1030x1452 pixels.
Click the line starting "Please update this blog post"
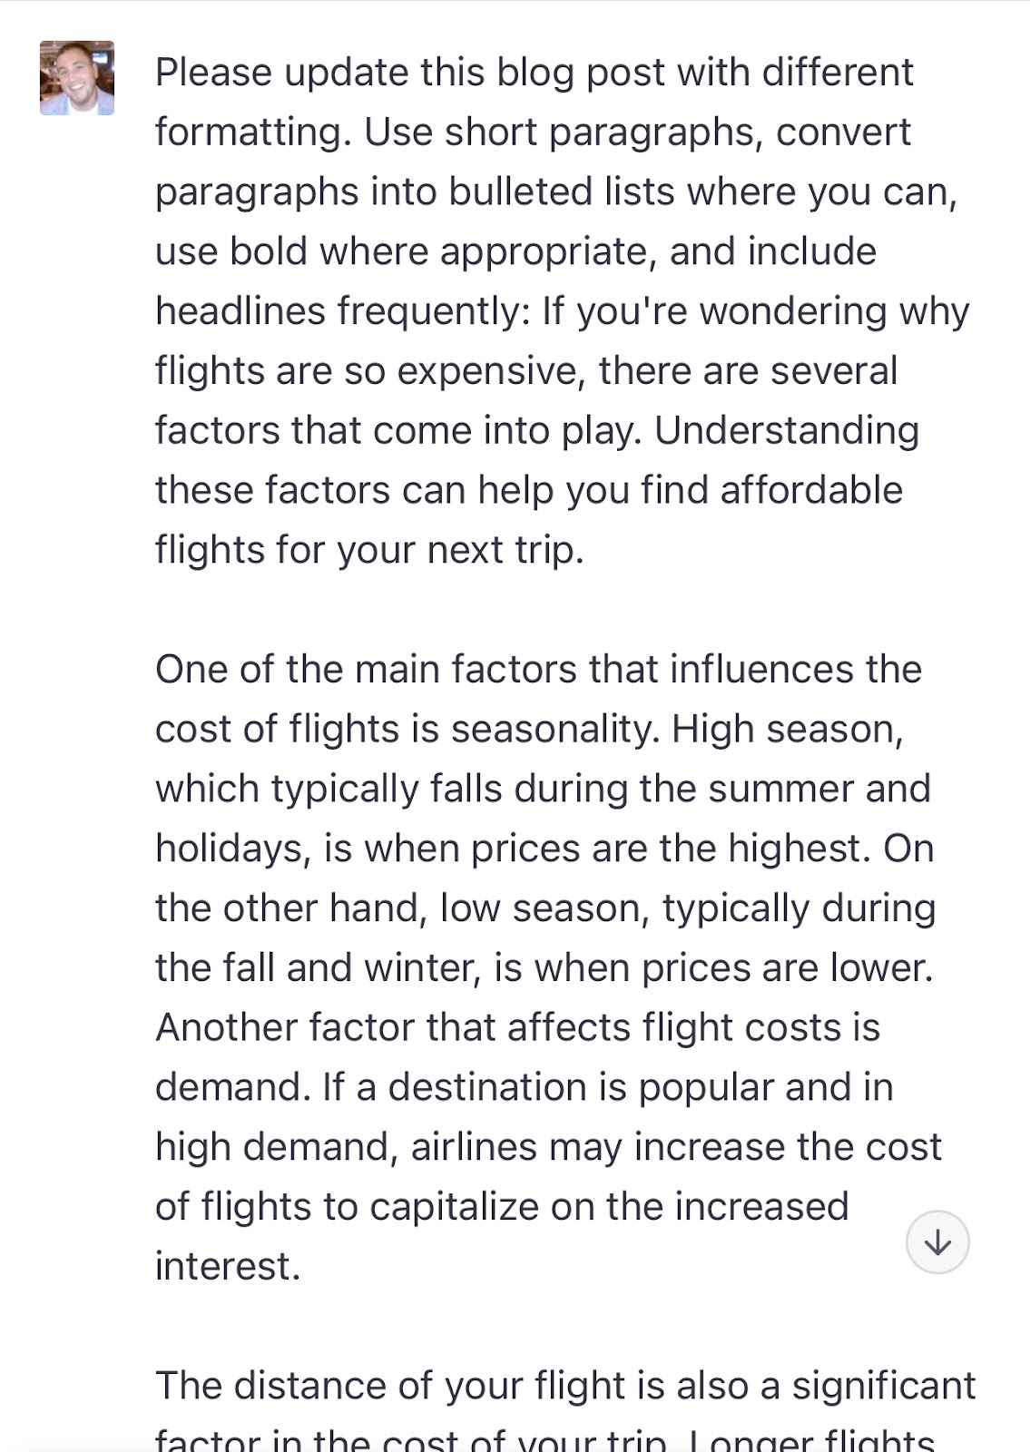point(534,73)
